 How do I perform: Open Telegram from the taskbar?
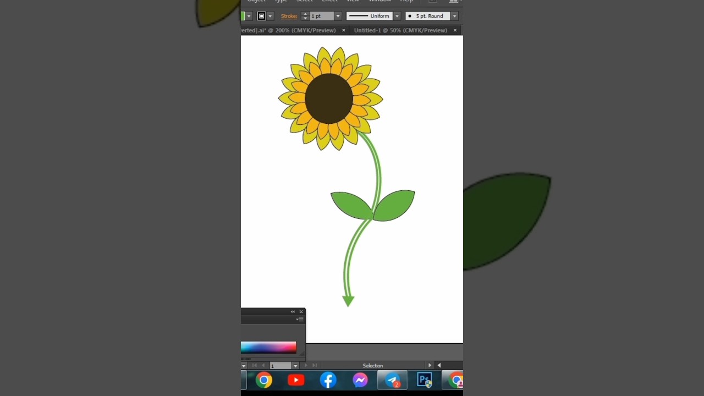point(392,380)
